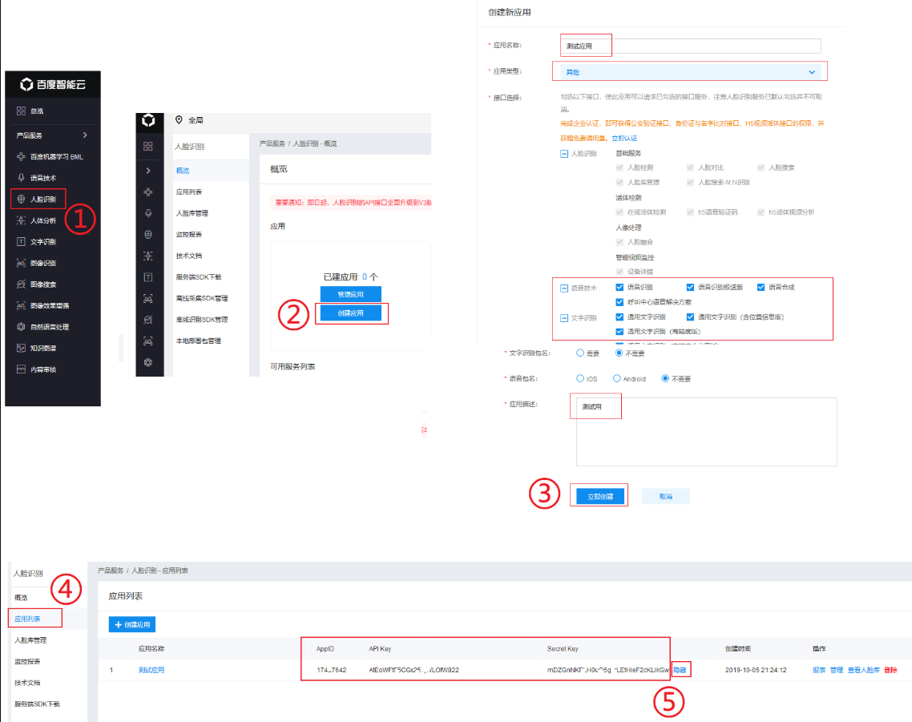912x722 pixels.
Task: Click 百度机器学习 BML sidebar icon
Action: (21, 156)
